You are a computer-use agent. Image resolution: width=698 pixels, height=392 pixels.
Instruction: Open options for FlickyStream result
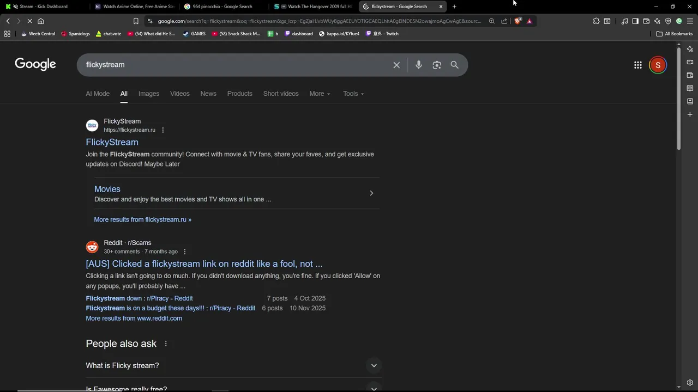(x=163, y=130)
